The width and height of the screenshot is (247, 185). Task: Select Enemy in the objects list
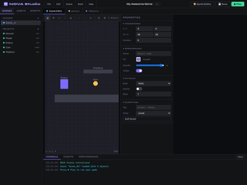pos(21,43)
